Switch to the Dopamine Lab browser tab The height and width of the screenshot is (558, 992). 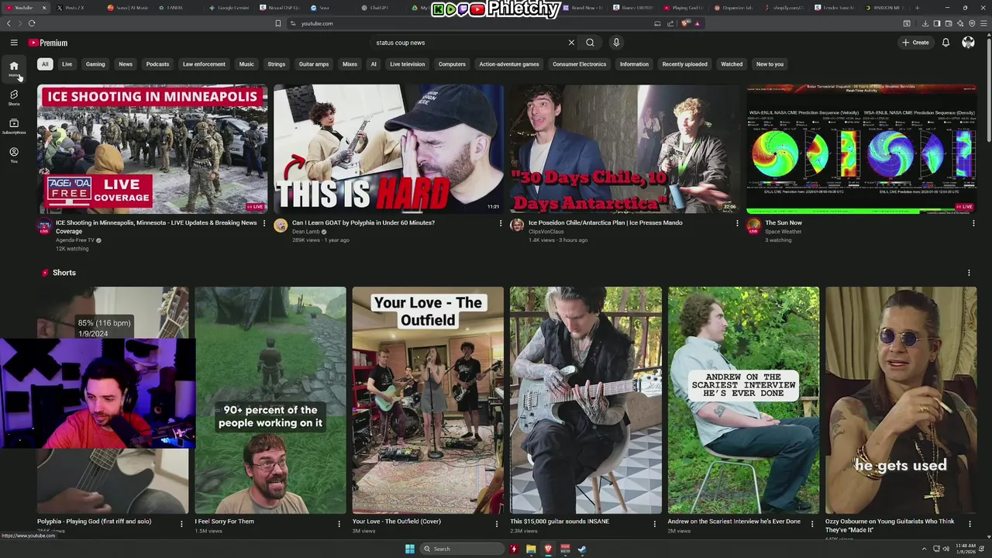click(733, 8)
